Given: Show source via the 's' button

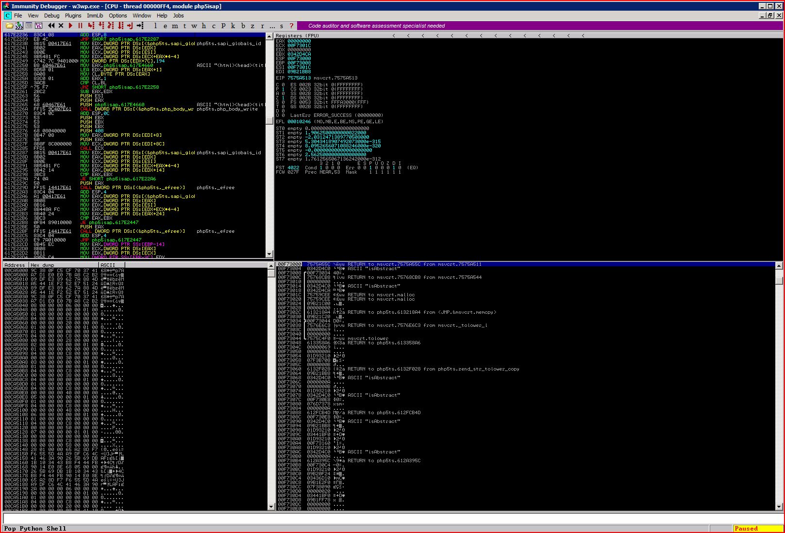Looking at the screenshot, I should (282, 26).
